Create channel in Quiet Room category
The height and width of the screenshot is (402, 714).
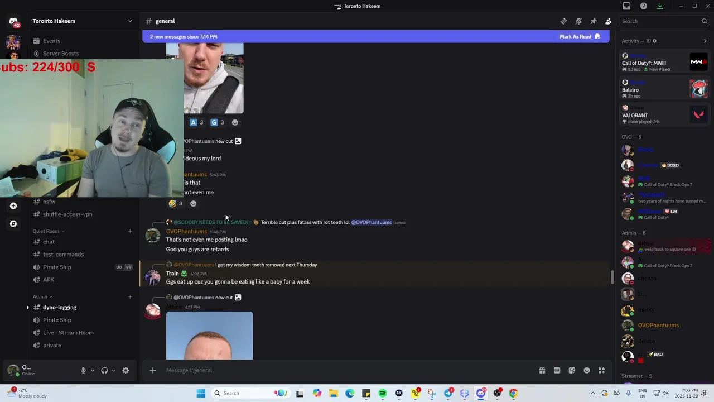tap(130, 231)
